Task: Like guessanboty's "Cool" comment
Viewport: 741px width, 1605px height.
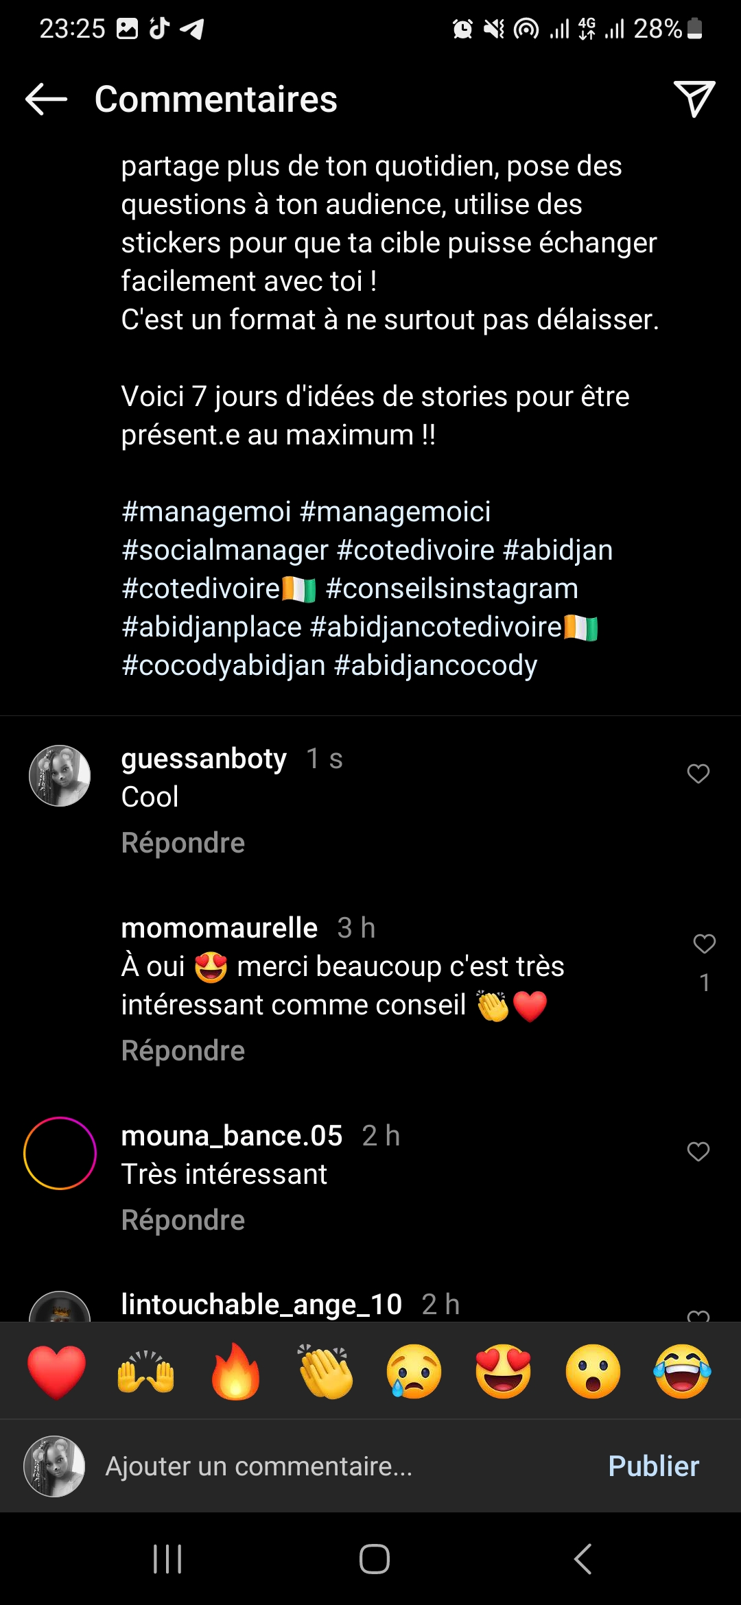Action: pyautogui.click(x=698, y=774)
